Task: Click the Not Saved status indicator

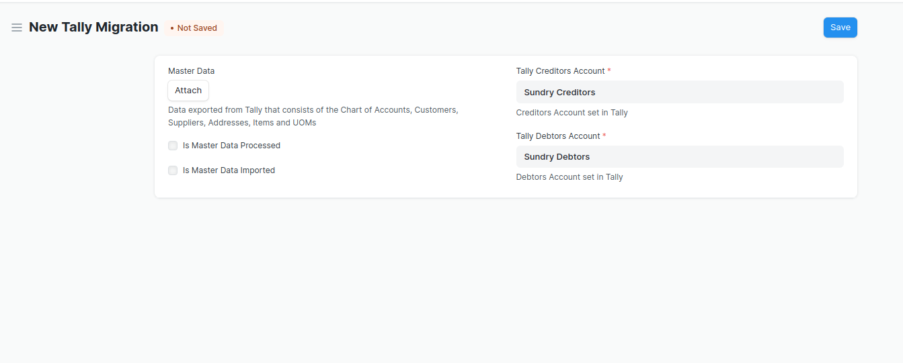Action: tap(194, 28)
